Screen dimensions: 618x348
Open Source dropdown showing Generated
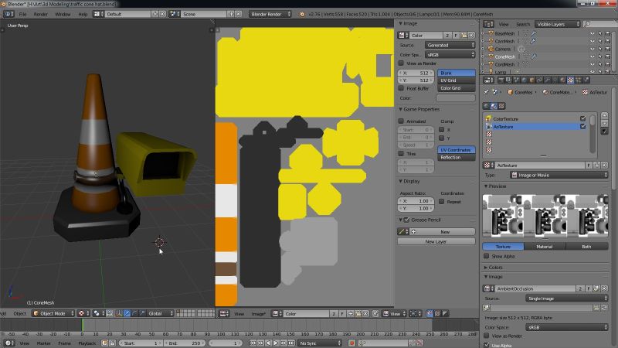[450, 46]
